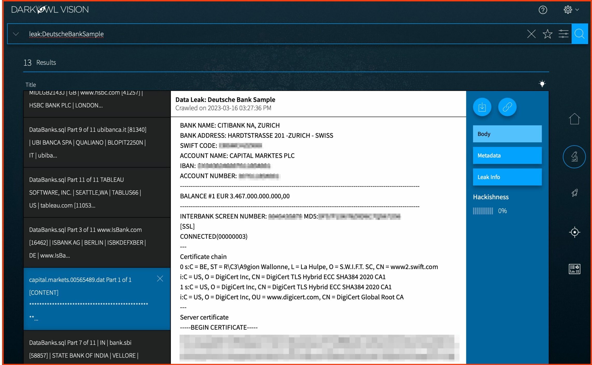Open the settings gear menu
The height and width of the screenshot is (365, 592).
[x=571, y=10]
